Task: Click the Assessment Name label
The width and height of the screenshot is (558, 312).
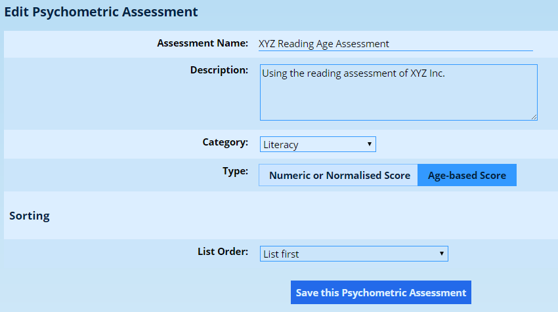Action: pyautogui.click(x=202, y=43)
